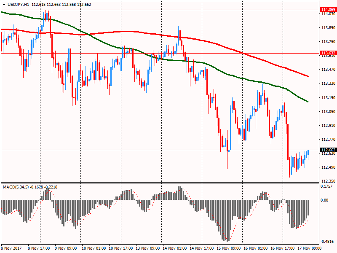Click the MACD scale value -0.4816

click(327, 241)
